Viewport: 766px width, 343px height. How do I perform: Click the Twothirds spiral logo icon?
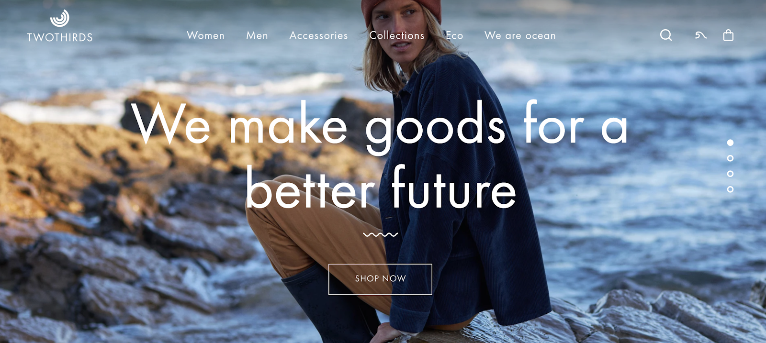pos(60,18)
